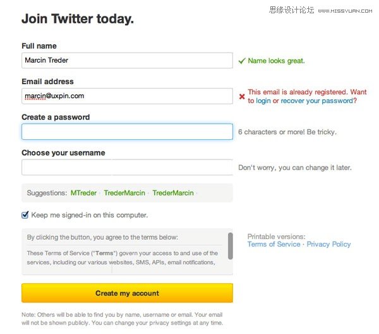
Task: Click the green checkmark icon beside Full name
Action: coord(241,61)
